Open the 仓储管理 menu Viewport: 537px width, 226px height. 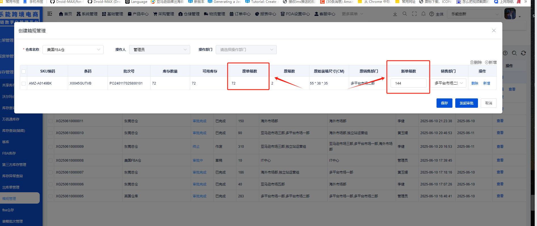pos(189,14)
